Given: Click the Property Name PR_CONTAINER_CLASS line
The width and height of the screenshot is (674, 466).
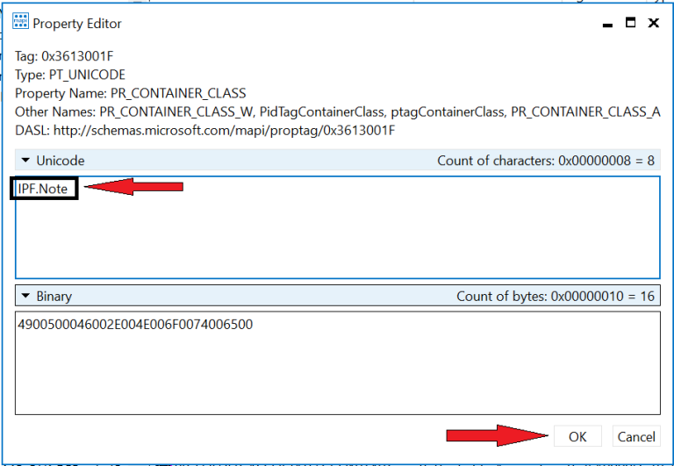Looking at the screenshot, I should 131,93.
